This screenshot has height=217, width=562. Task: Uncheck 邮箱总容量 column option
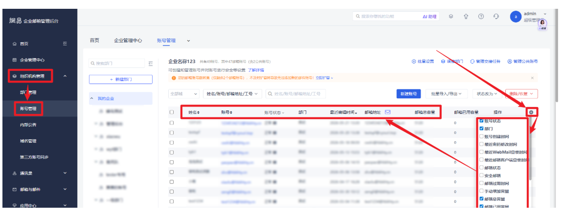click(482, 199)
